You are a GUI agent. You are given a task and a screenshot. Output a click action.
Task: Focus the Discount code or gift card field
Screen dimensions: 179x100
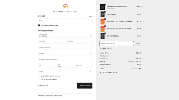point(117,44)
